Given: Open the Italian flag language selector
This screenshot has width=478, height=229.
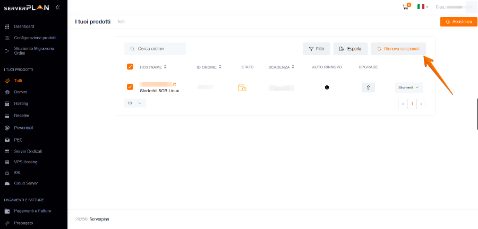Looking at the screenshot, I should point(423,7).
